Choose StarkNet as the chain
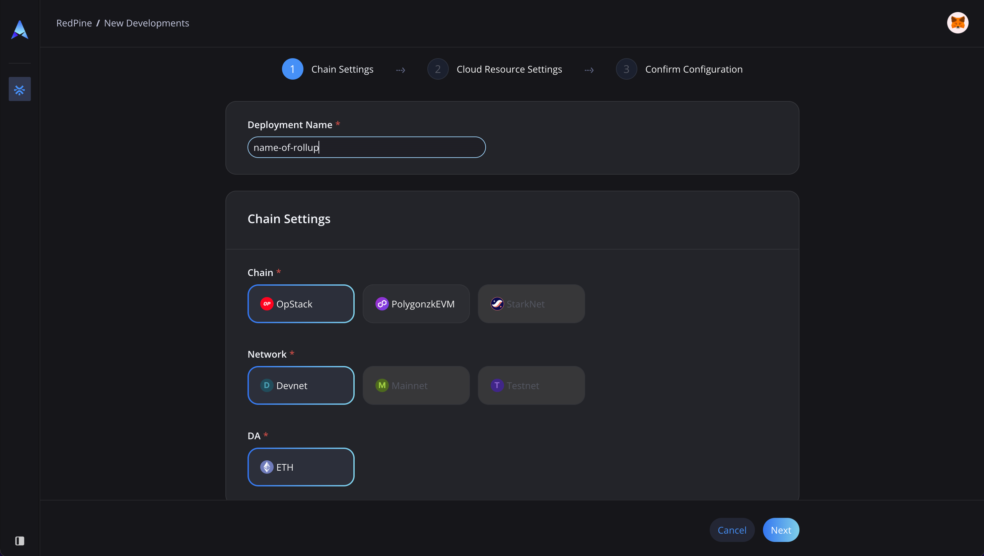This screenshot has width=984, height=556. click(531, 304)
